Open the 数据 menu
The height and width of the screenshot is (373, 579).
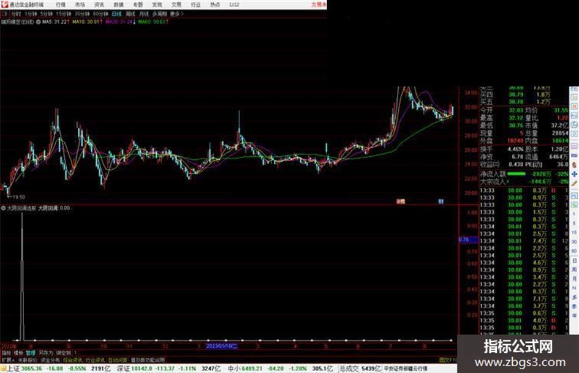click(x=118, y=4)
